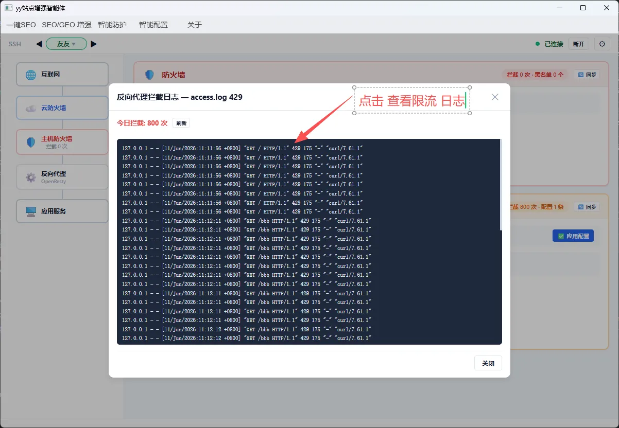Select the 反向代理 OpenResty gear node
The height and width of the screenshot is (428, 619).
coord(62,177)
